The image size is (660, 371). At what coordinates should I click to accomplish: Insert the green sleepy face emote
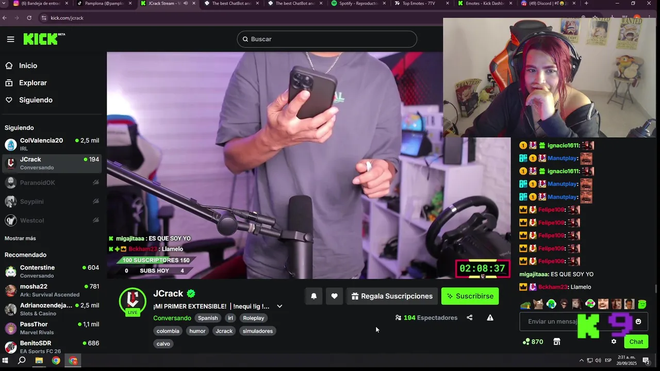[x=642, y=304]
